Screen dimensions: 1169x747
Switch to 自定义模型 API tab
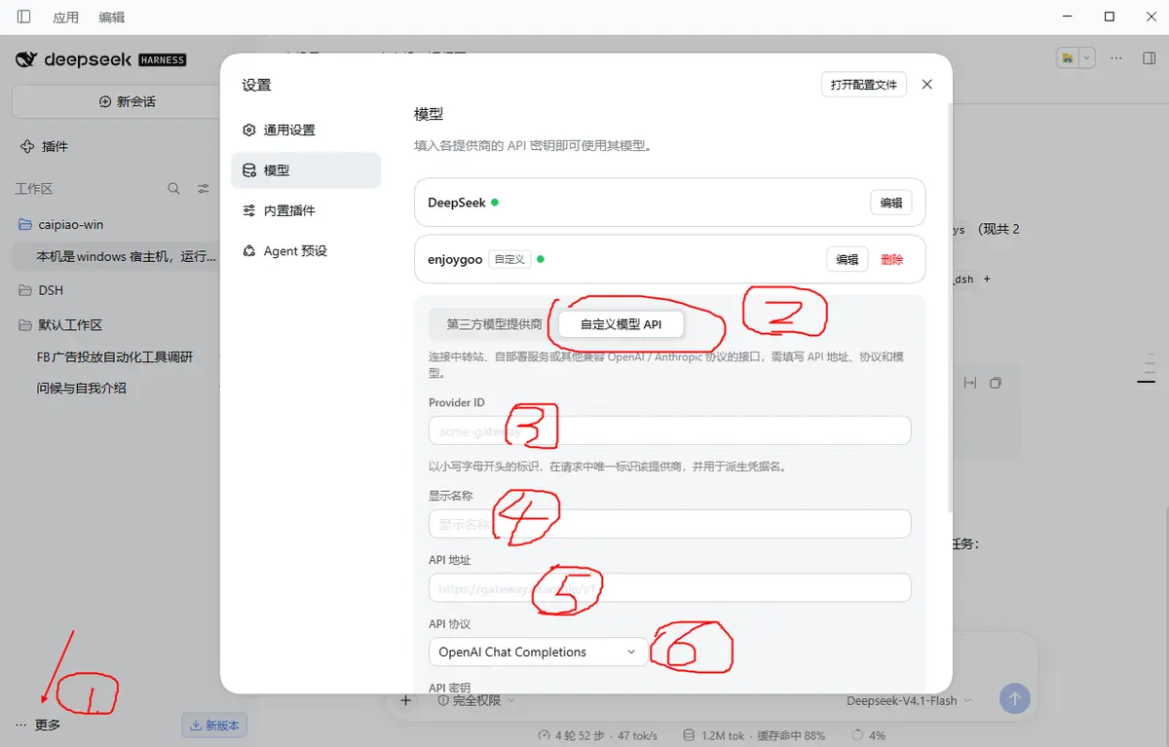(622, 324)
